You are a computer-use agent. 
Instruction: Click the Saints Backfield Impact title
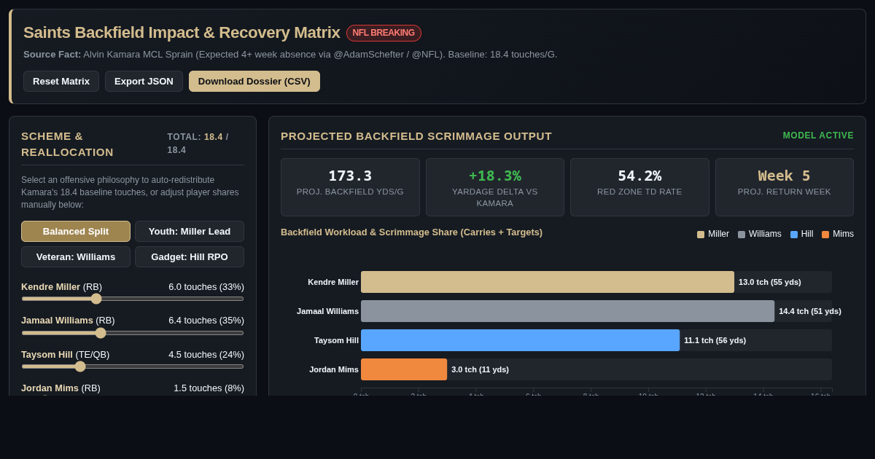coord(182,33)
